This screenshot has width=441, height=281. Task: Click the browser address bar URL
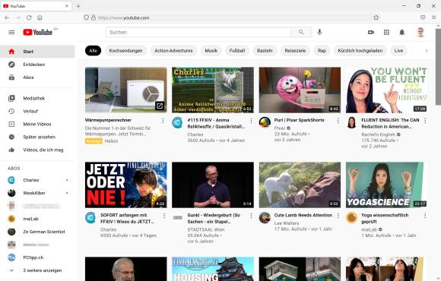click(x=124, y=17)
